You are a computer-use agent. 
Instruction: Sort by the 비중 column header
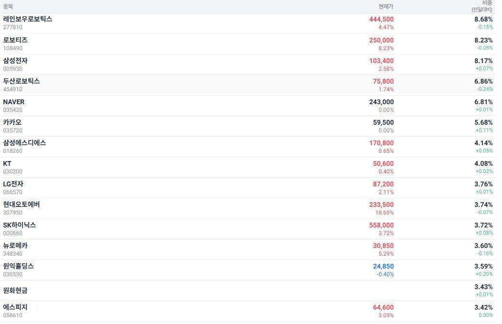tap(487, 3)
